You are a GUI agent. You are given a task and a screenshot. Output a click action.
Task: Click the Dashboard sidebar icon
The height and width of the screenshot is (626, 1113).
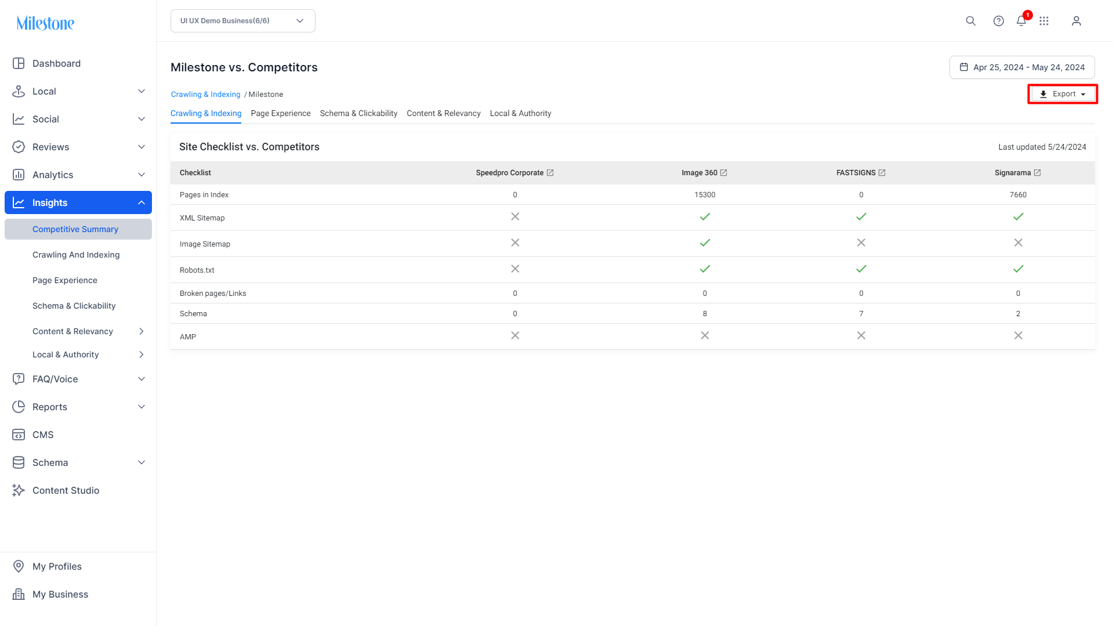(x=19, y=63)
